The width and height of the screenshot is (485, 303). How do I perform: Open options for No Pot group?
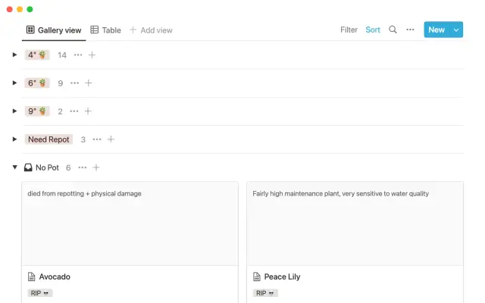coord(83,167)
